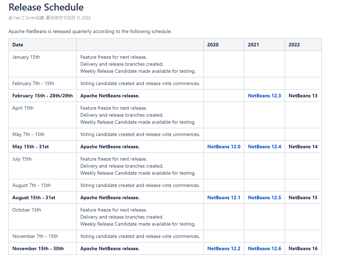Click the 2022 column header
Viewport: 348px width, 266px height.
pos(294,45)
